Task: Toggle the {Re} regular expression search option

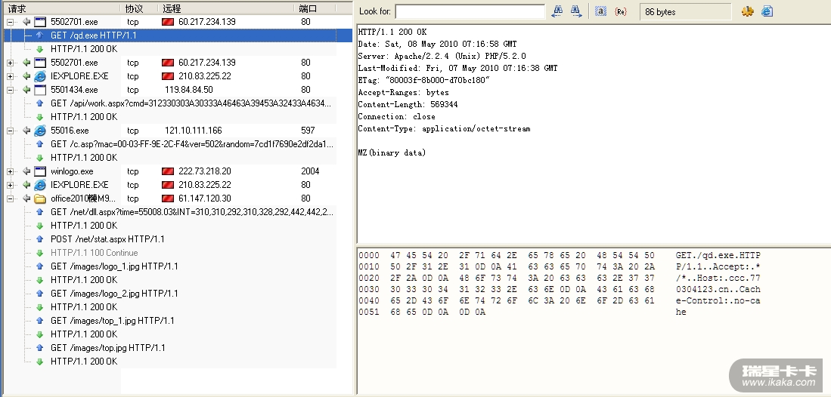Action: coord(621,11)
